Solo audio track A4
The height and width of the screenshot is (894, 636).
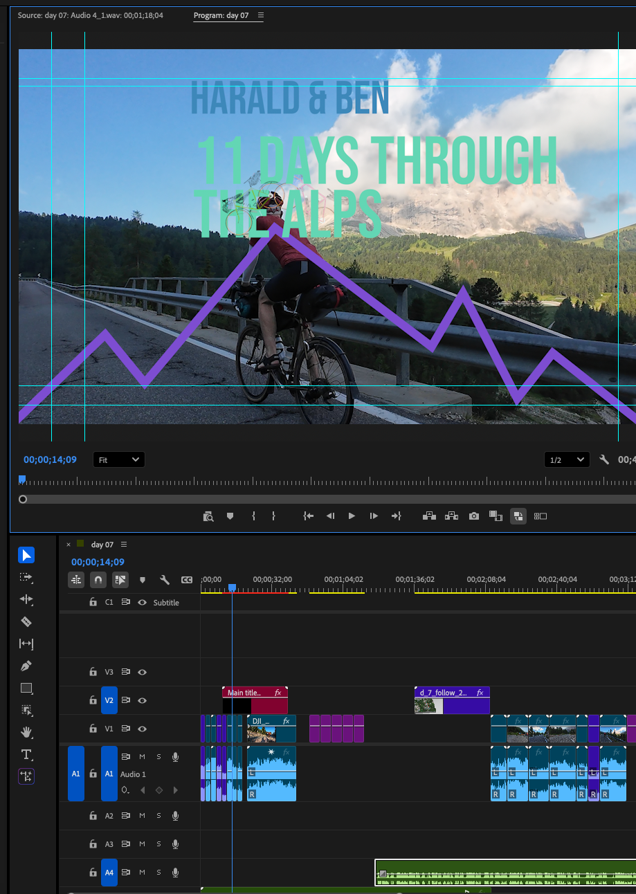click(158, 873)
